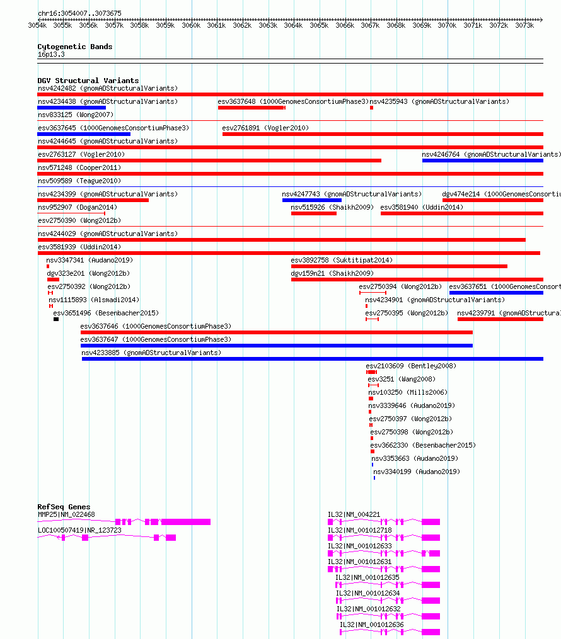Viewport: 561px width, 639px height.
Task: Open esv3637651 variant label
Action: click(505, 287)
